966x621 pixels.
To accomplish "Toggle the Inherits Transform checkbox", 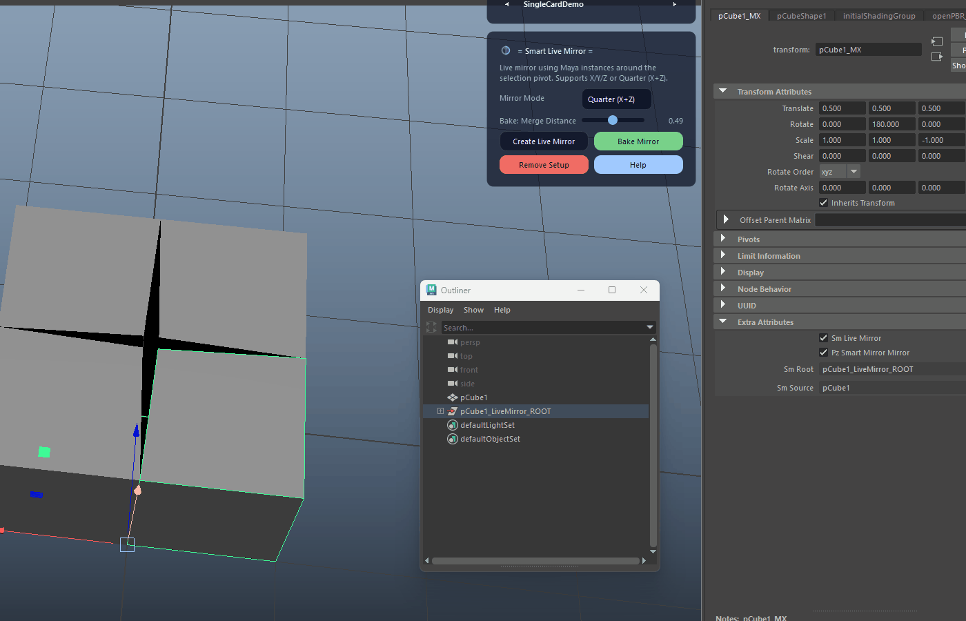I will [823, 203].
